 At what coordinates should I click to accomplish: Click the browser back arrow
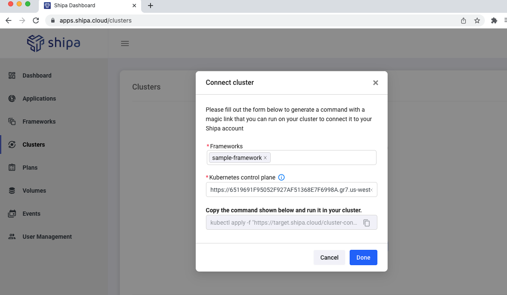9,20
